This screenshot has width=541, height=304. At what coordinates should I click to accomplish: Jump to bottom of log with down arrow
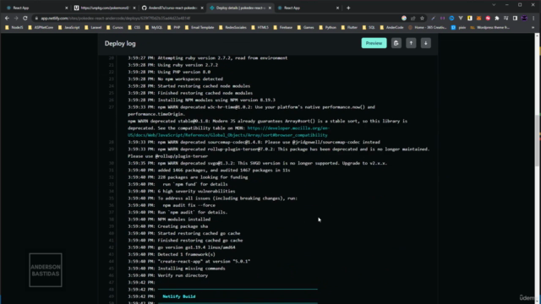tap(426, 43)
